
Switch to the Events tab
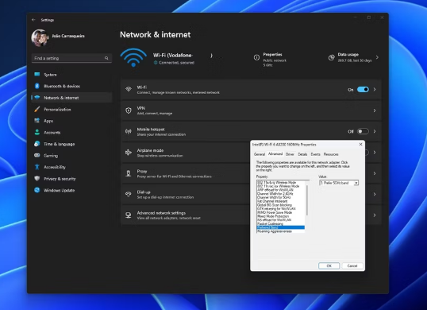tap(315, 154)
